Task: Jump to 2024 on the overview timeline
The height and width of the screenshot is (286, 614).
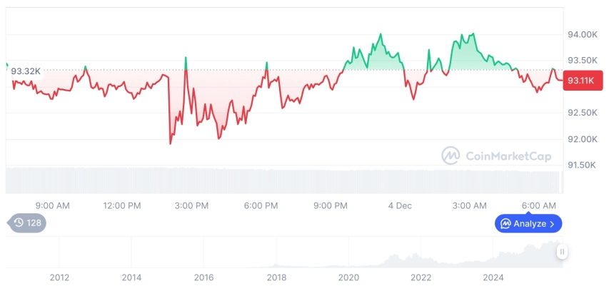Action: (x=494, y=277)
